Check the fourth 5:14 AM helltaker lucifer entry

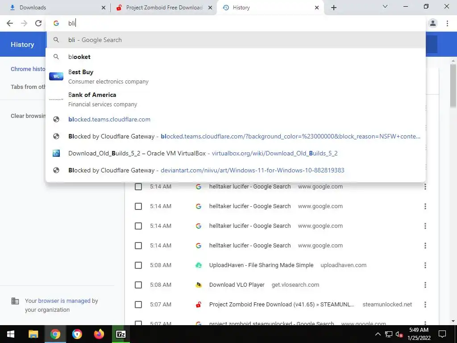coord(138,246)
